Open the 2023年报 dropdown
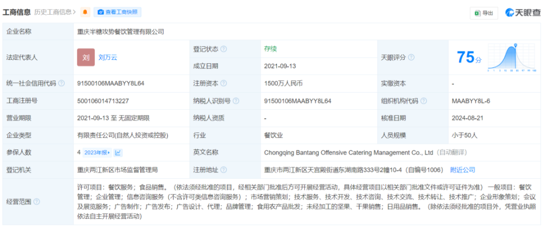This screenshot has width=545, height=233. click(97, 152)
